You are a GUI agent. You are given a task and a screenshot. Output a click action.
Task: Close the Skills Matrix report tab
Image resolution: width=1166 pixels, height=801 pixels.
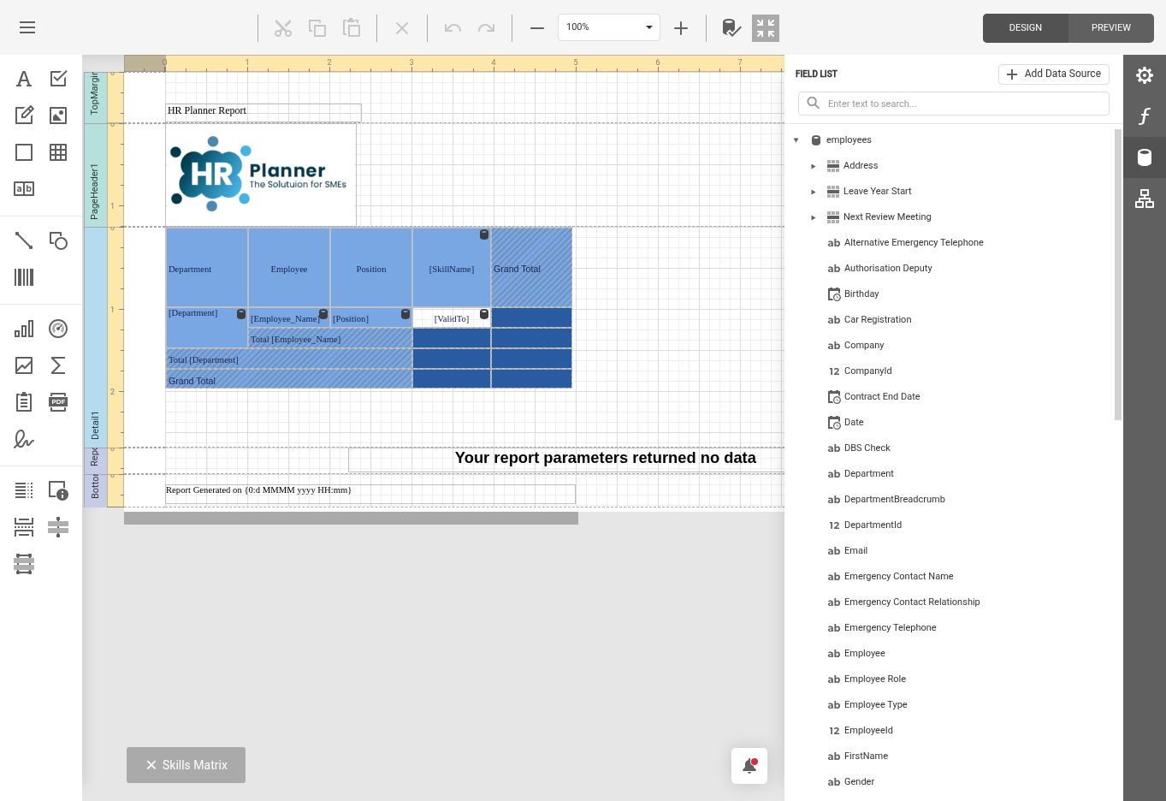pos(151,765)
